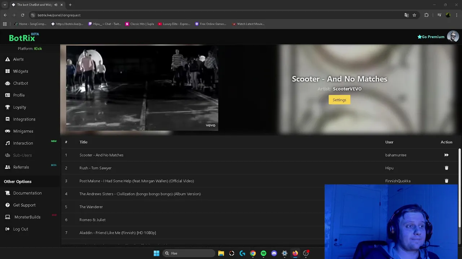The width and height of the screenshot is (462, 259).
Task: Open Spotify from the taskbar
Action: [x=263, y=253]
